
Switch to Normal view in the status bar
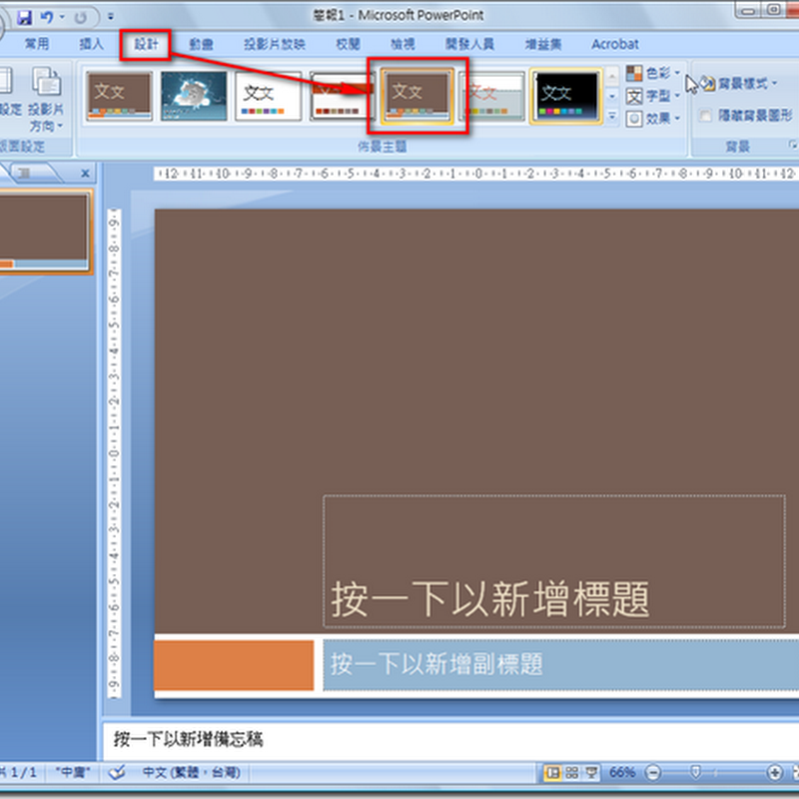551,772
